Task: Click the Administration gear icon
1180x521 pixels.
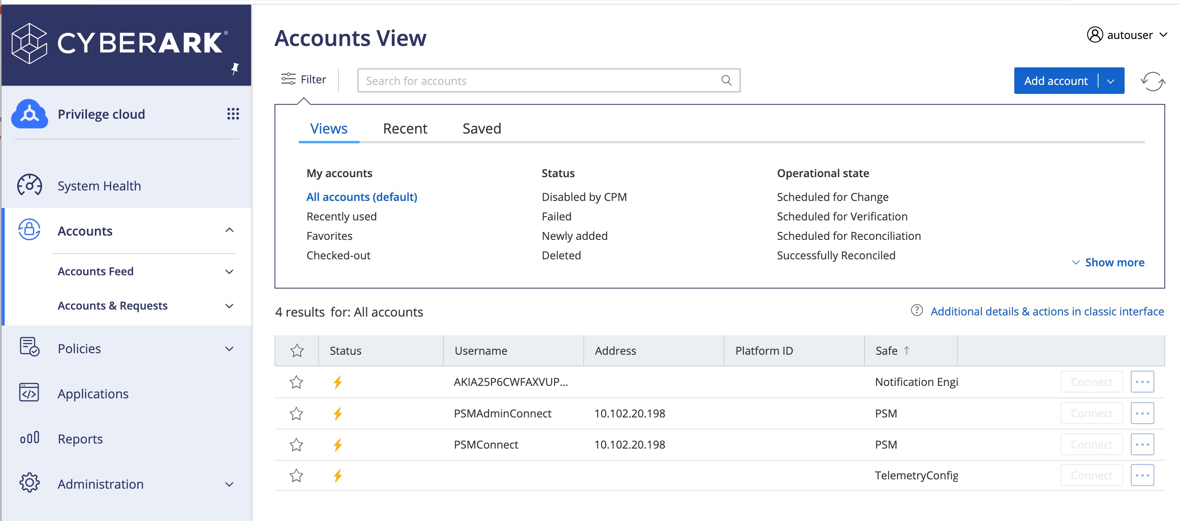Action: point(29,483)
